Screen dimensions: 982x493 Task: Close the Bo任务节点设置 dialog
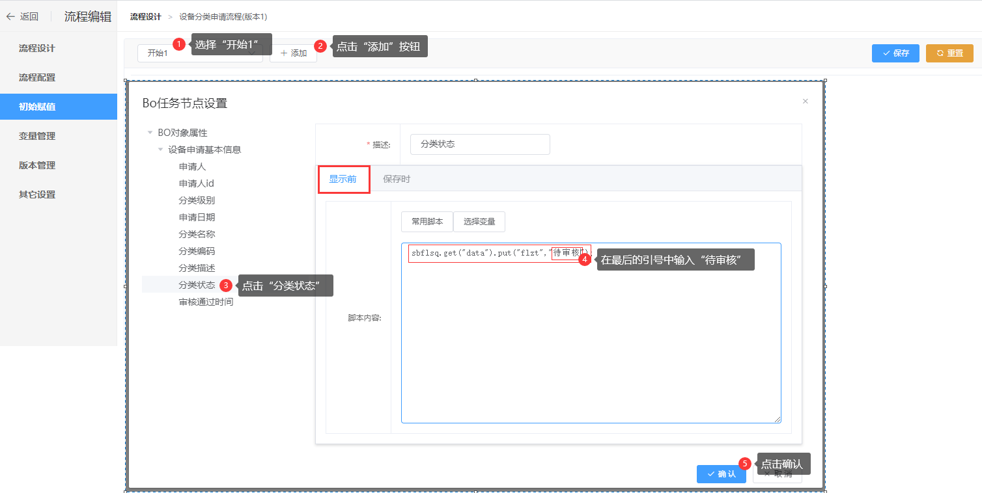(x=806, y=101)
